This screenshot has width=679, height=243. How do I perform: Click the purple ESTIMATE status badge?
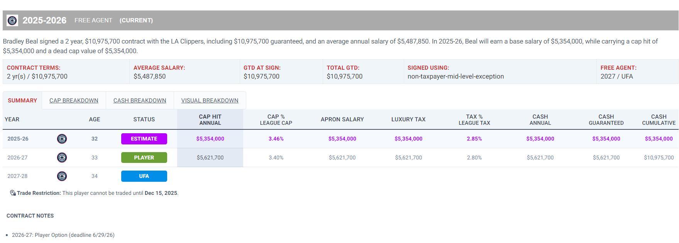coord(144,139)
